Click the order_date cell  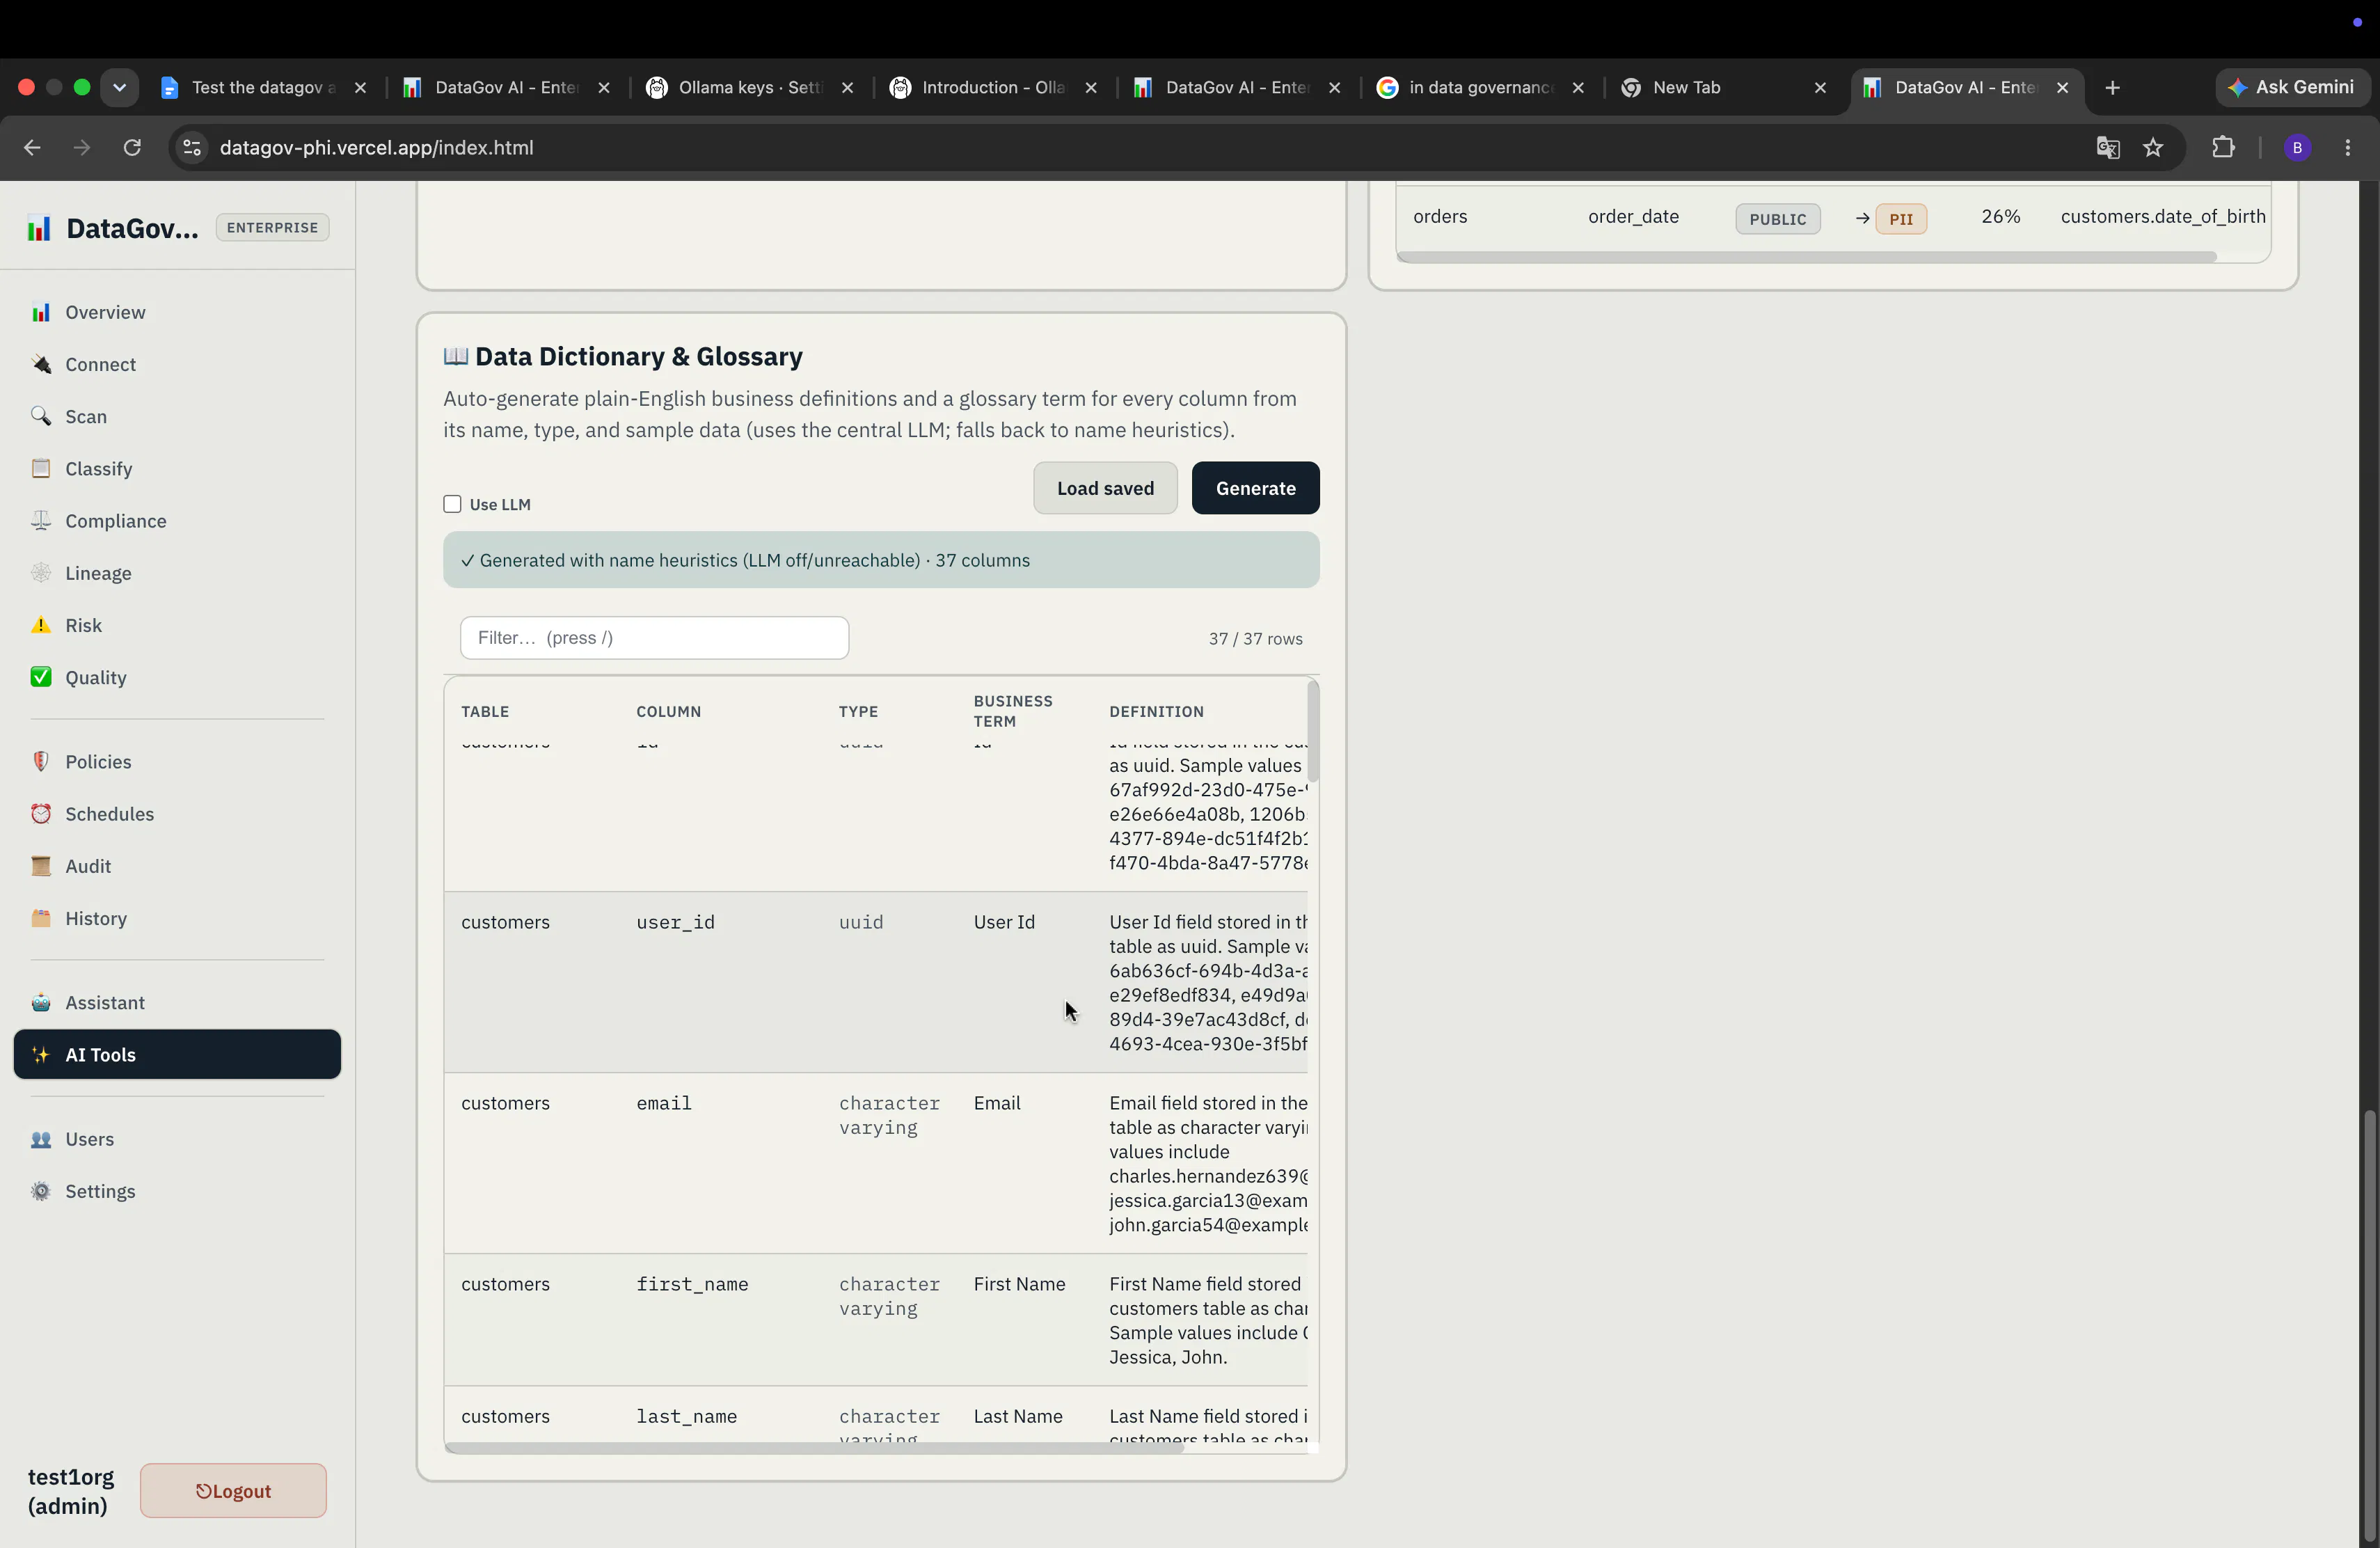click(1633, 216)
